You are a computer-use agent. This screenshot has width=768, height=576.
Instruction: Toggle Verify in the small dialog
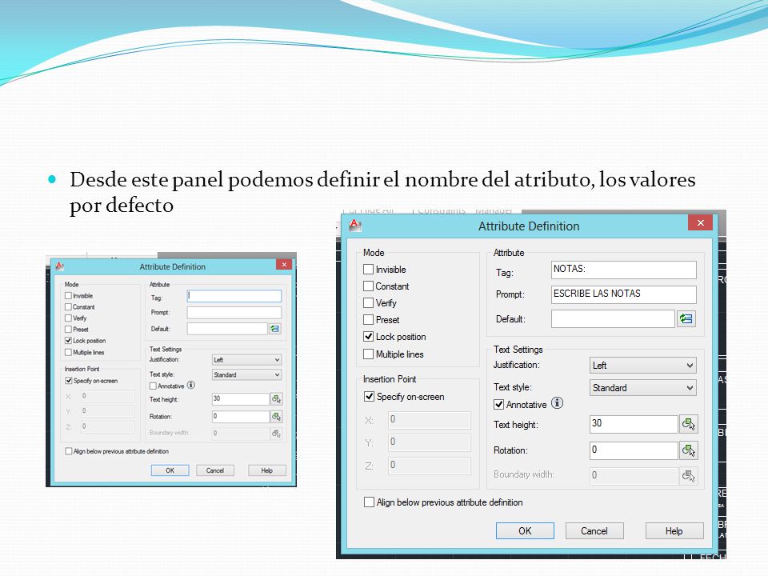pyautogui.click(x=69, y=318)
